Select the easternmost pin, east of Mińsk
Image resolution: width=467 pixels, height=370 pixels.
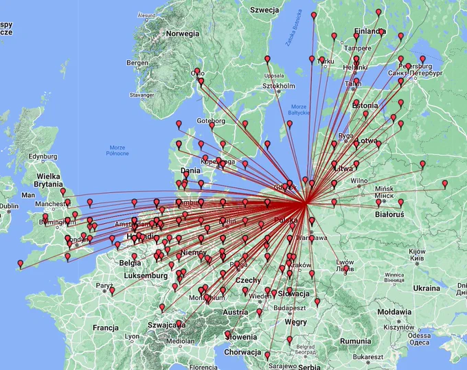(x=444, y=184)
